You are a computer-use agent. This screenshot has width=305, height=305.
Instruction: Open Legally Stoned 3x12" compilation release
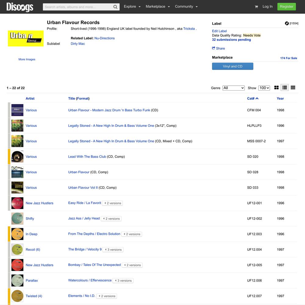pos(111,126)
